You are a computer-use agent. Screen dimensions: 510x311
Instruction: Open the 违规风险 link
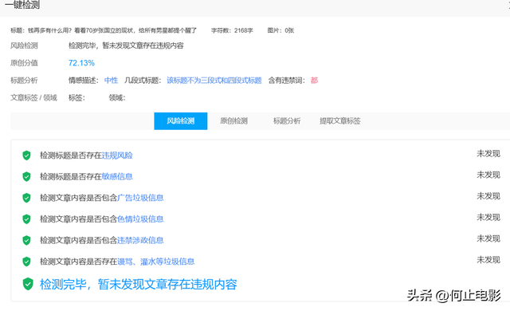pos(117,155)
